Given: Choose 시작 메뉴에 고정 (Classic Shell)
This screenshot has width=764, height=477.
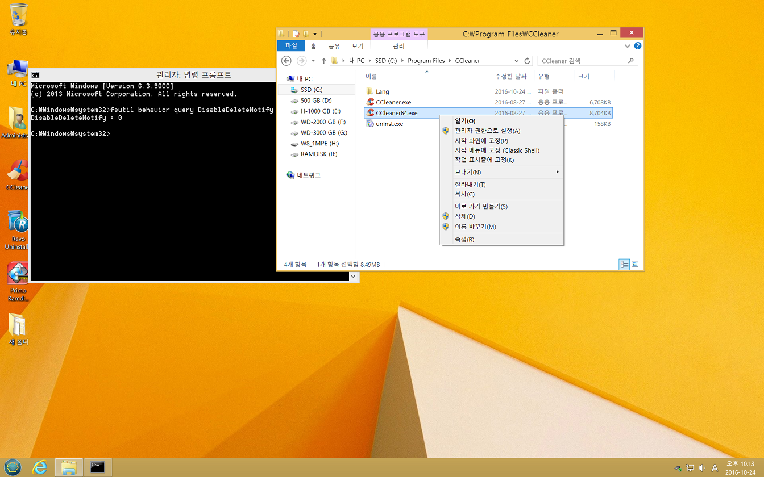Looking at the screenshot, I should click(503, 150).
